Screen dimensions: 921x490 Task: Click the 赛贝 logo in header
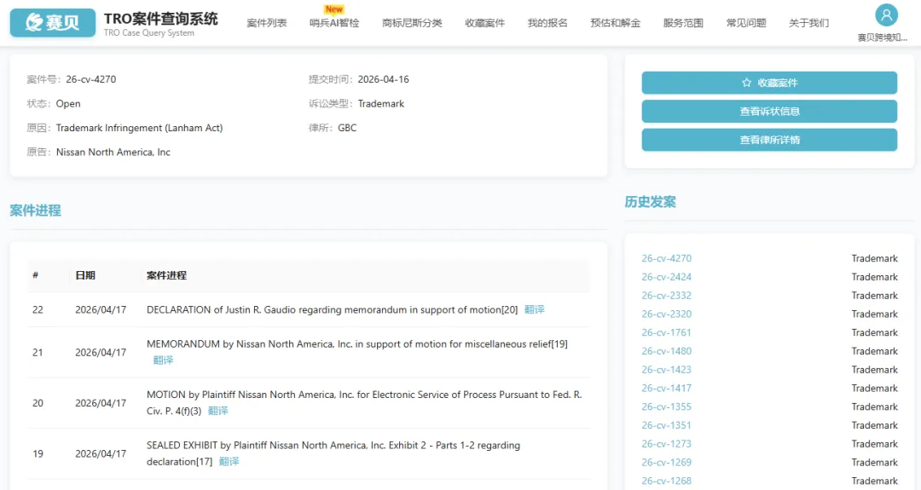[x=53, y=23]
